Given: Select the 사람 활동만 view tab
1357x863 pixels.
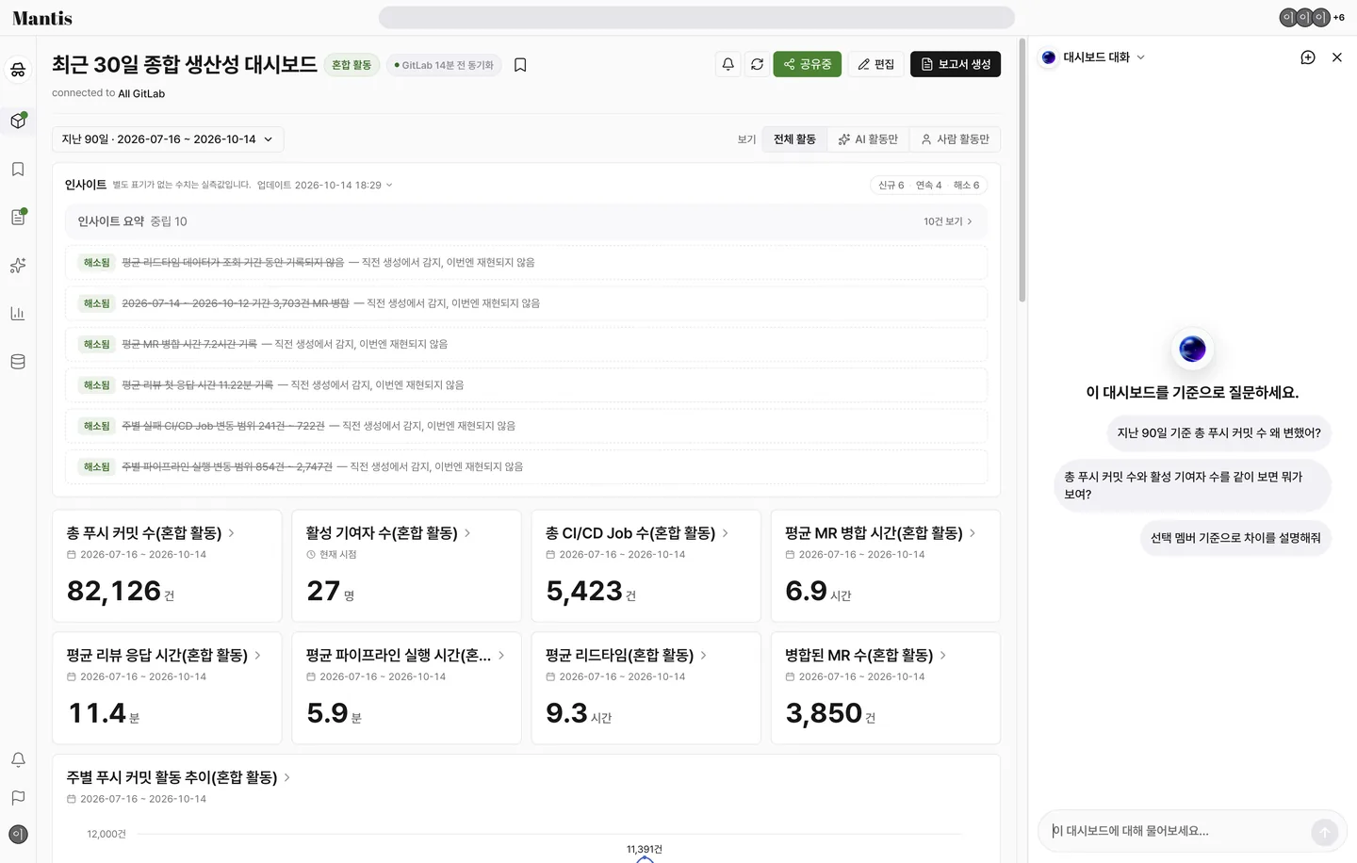Looking at the screenshot, I should point(955,139).
